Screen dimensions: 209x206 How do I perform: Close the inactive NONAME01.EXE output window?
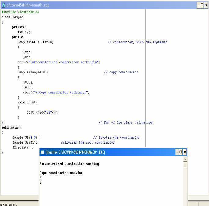click(x=185, y=152)
